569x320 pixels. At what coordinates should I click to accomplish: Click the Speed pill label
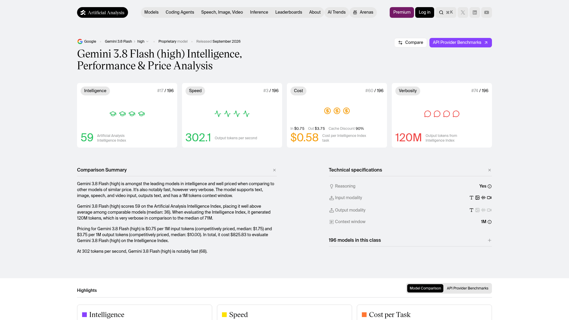point(195,91)
